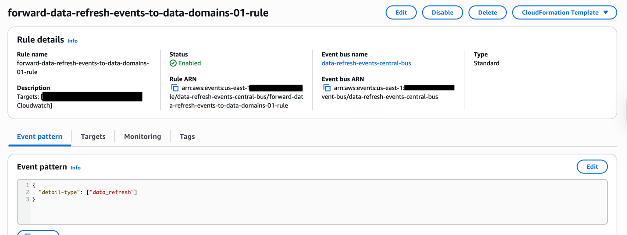Click the top Edit rule button
627x235 pixels.
coord(401,13)
